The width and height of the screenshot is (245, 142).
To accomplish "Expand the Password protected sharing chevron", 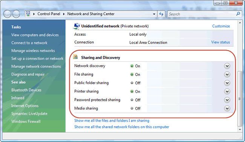I will [227, 100].
